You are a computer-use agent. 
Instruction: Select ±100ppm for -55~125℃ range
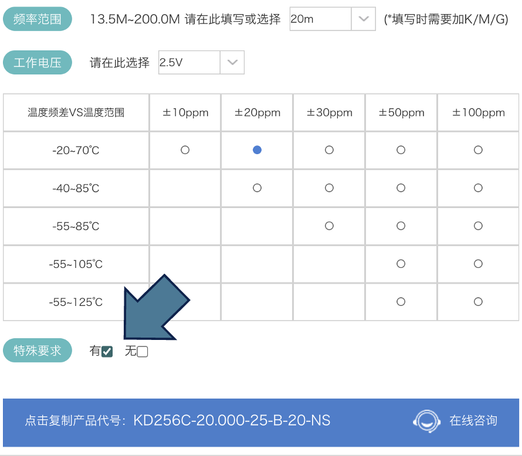(478, 302)
